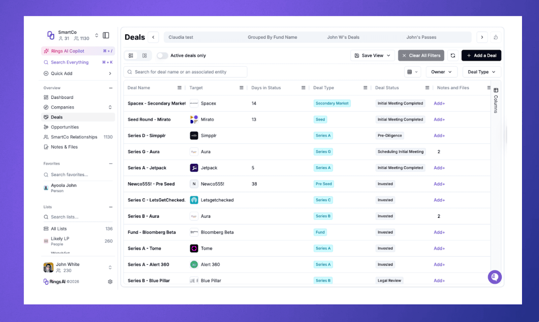539x322 pixels.
Task: Switch to the list view layout toggle
Action: (x=131, y=55)
